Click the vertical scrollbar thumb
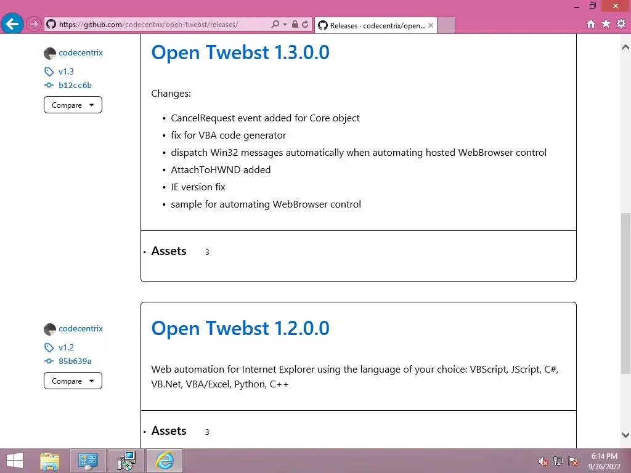Image resolution: width=631 pixels, height=473 pixels. (x=626, y=294)
